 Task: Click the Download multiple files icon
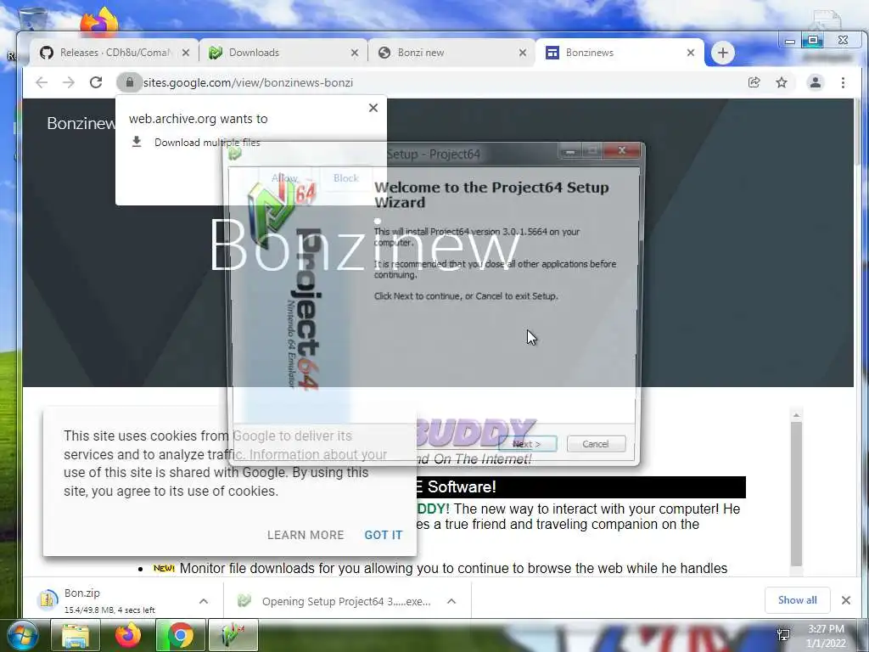click(137, 142)
